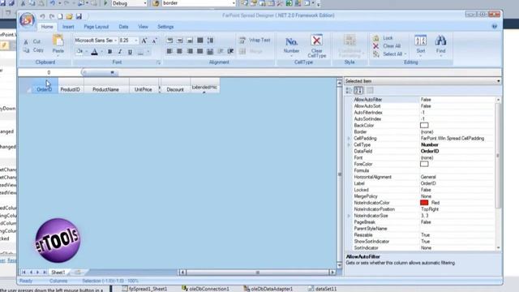
Task: Click the Wrap Text icon
Action: [x=242, y=41]
